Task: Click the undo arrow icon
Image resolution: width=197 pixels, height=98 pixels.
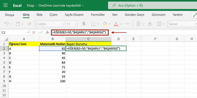Action: (6, 24)
